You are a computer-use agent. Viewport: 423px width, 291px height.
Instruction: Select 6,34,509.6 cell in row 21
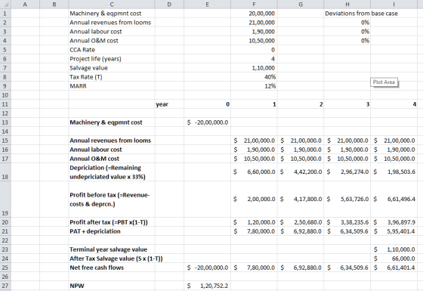click(x=347, y=231)
